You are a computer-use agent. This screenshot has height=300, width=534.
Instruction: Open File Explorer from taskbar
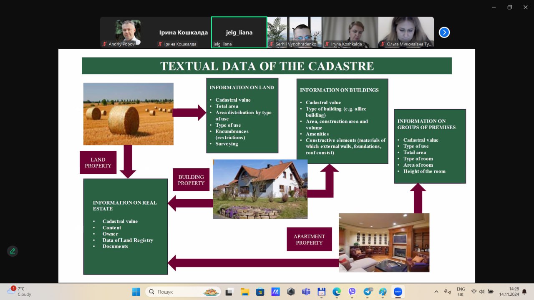[x=244, y=292]
